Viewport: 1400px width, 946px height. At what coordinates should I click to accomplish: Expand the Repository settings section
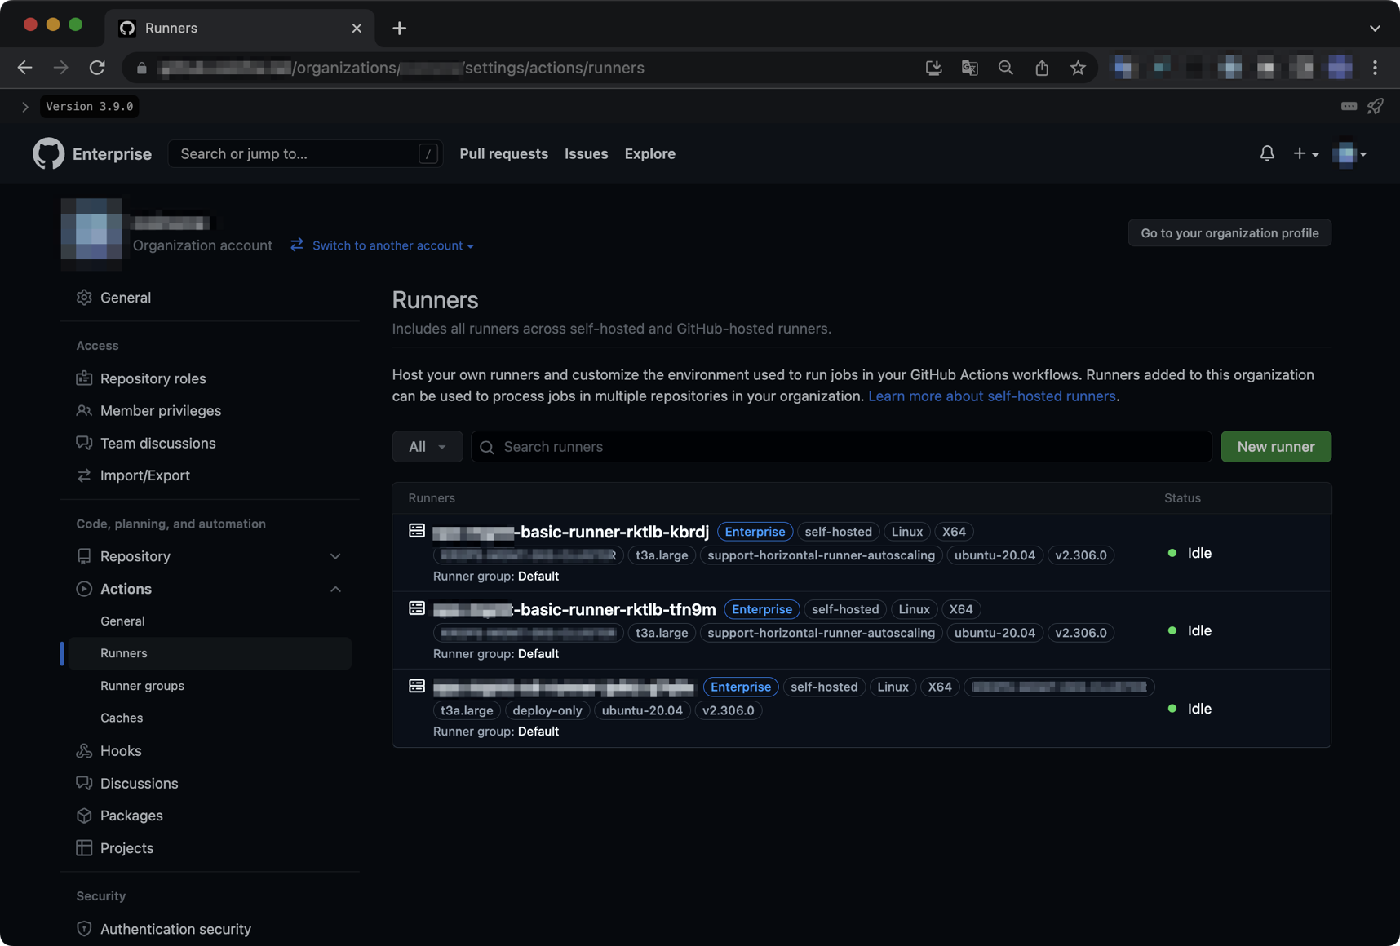[x=334, y=556]
